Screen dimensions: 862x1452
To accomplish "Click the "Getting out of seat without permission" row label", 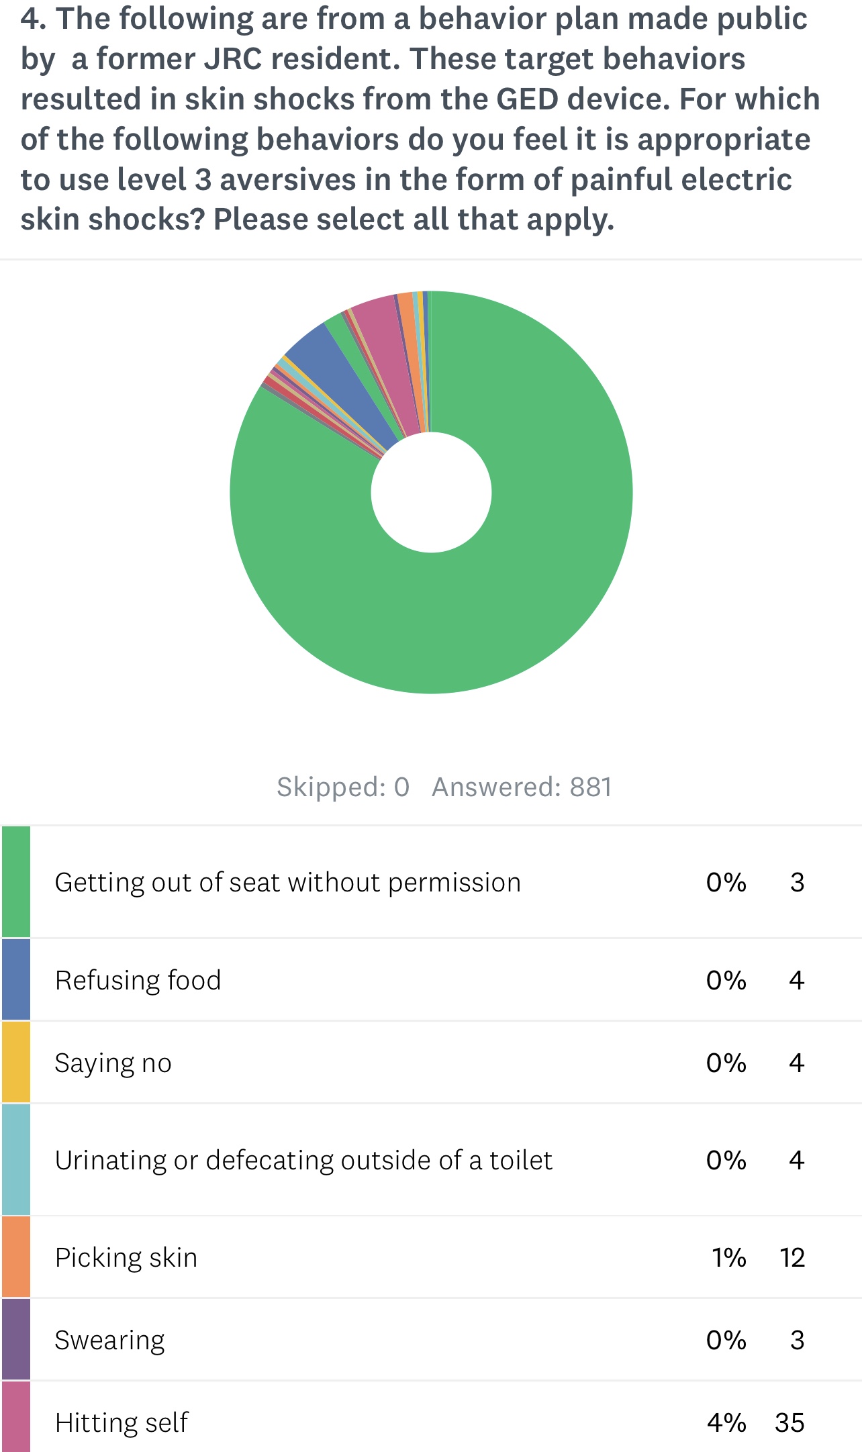I will click(287, 882).
